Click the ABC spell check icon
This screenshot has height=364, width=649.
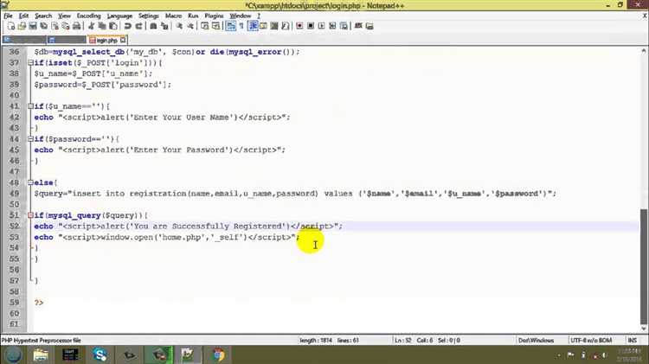(358, 26)
